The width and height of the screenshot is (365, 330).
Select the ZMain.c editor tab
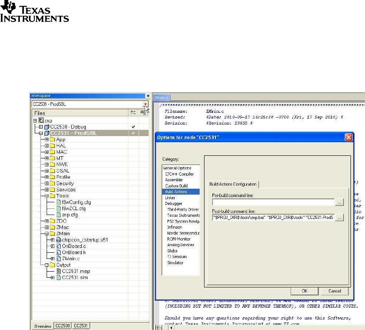pos(161,98)
